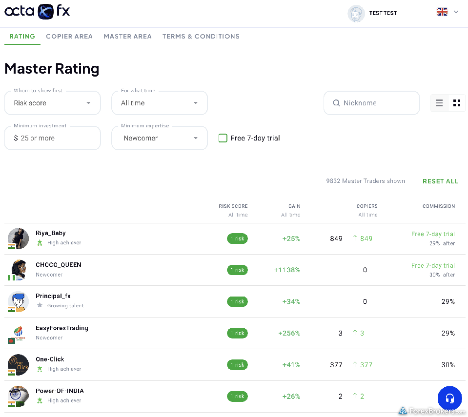
Task: Go to the COPIER AREA tab
Action: point(69,37)
